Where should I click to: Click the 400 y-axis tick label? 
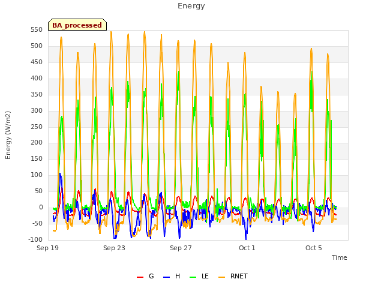(x=37, y=79)
